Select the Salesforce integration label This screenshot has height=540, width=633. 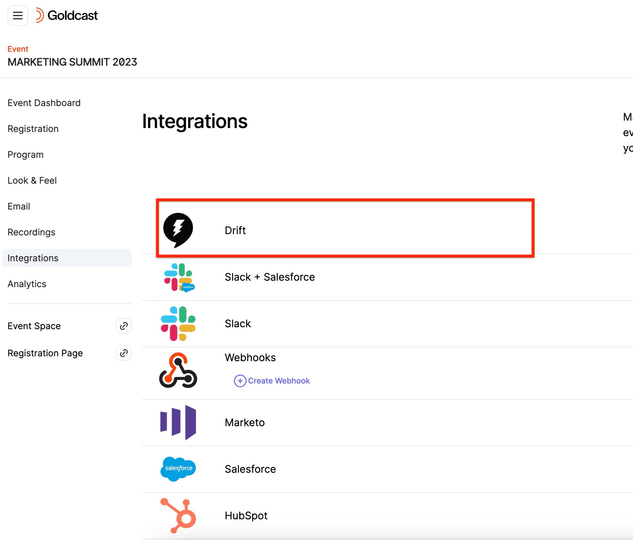(250, 469)
